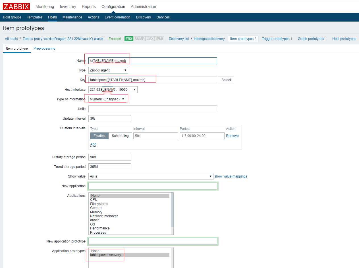Click the Select button next to Key
This screenshot has width=359, height=268.
226,80
